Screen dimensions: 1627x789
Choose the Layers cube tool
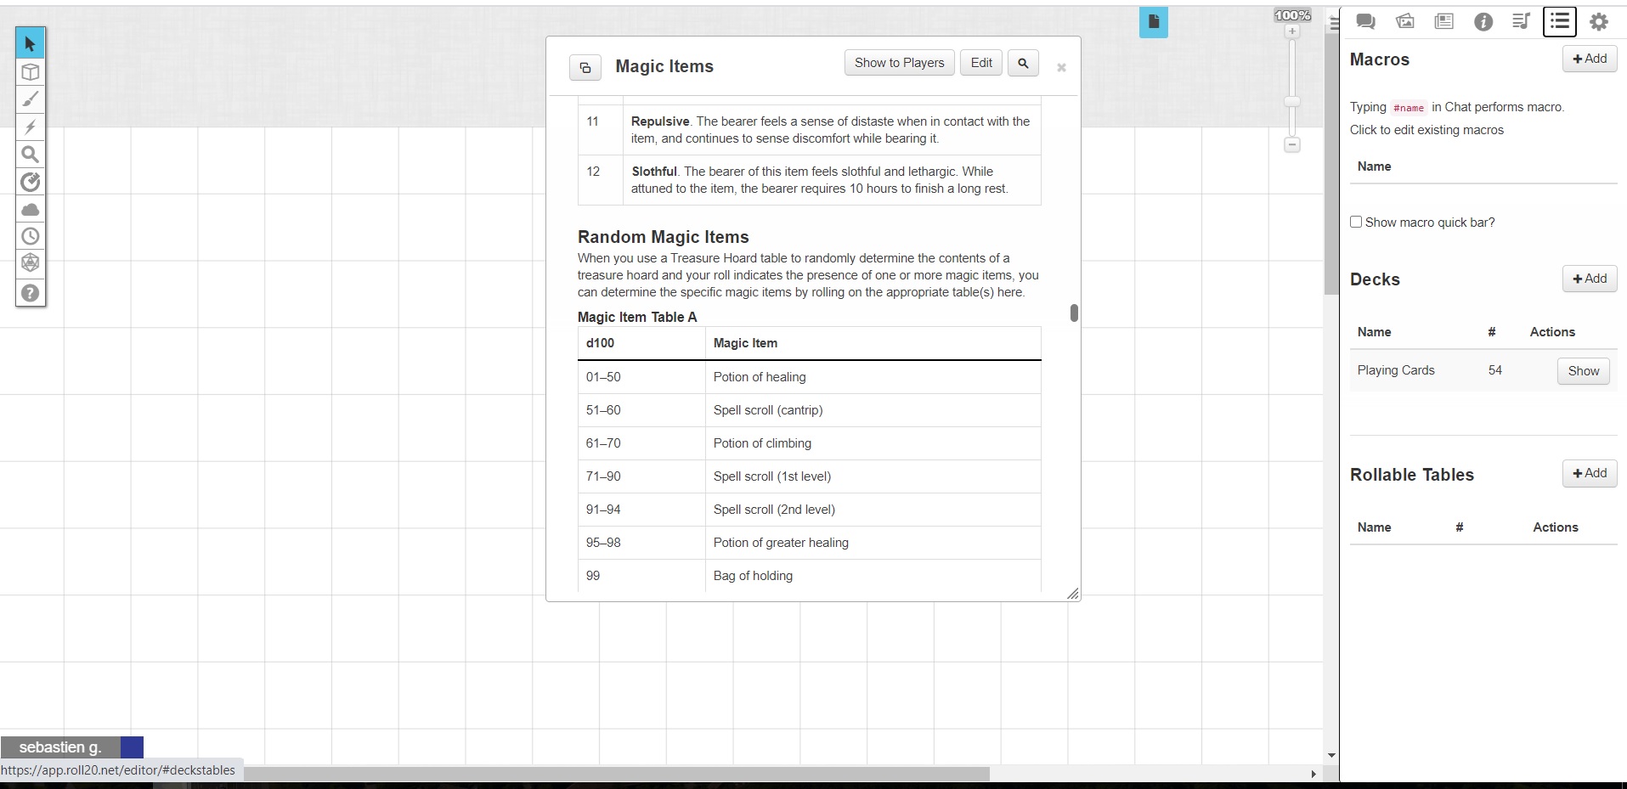[31, 72]
